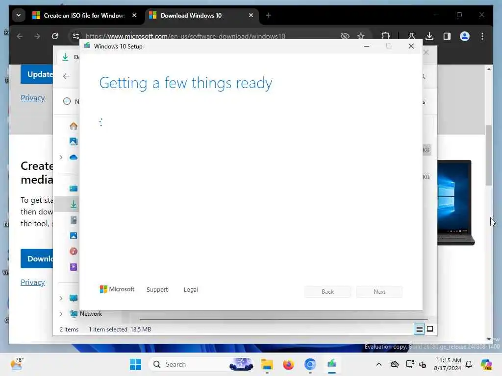Show hidden system tray icons

click(x=379, y=364)
